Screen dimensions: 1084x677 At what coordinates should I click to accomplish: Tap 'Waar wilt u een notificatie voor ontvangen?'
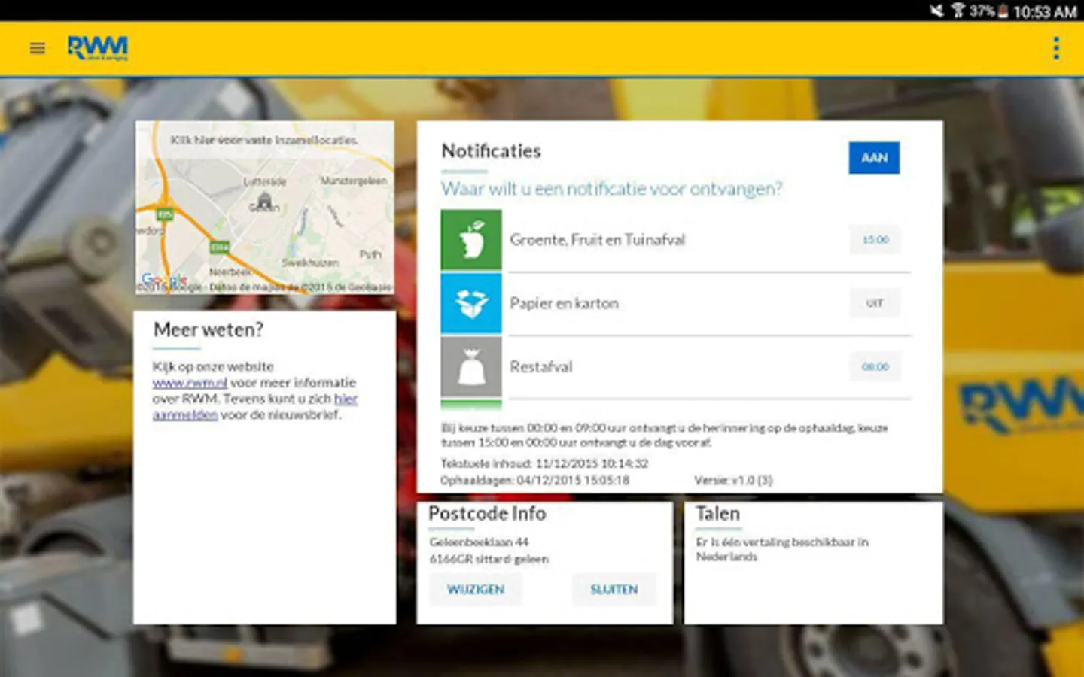pos(612,189)
